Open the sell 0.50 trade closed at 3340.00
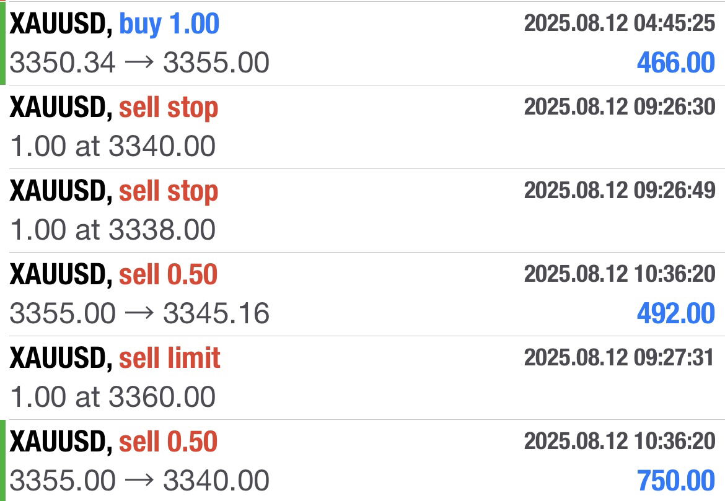The height and width of the screenshot is (501, 725). click(362, 460)
